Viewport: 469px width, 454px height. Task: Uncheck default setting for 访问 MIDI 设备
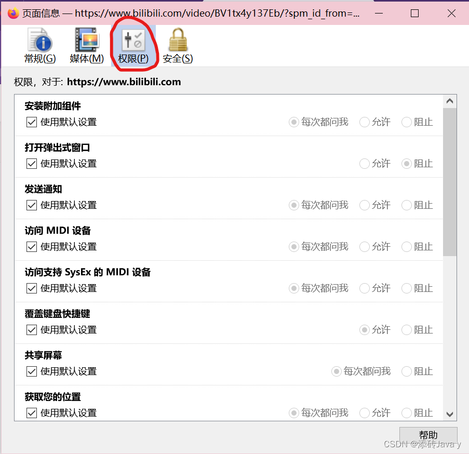(32, 247)
